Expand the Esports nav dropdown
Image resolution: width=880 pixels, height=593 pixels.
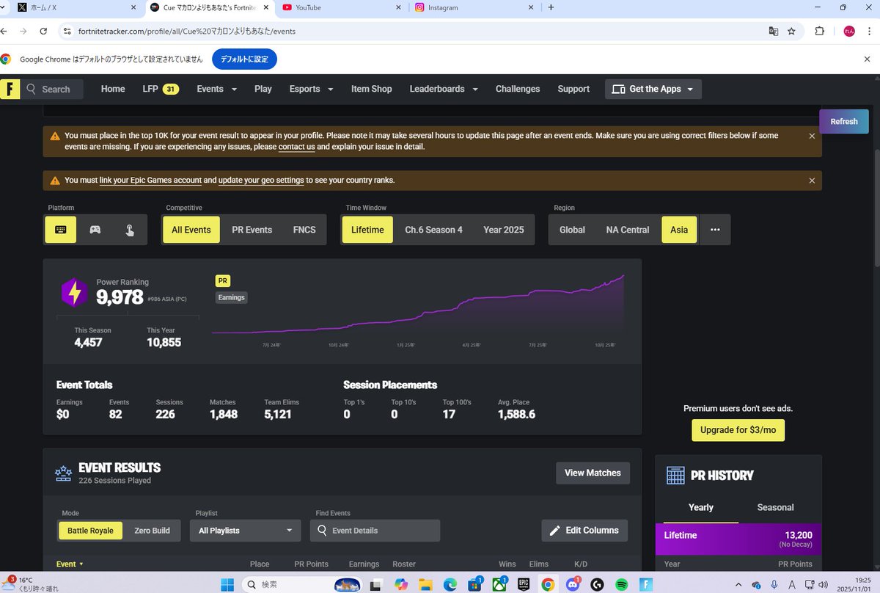(x=311, y=89)
